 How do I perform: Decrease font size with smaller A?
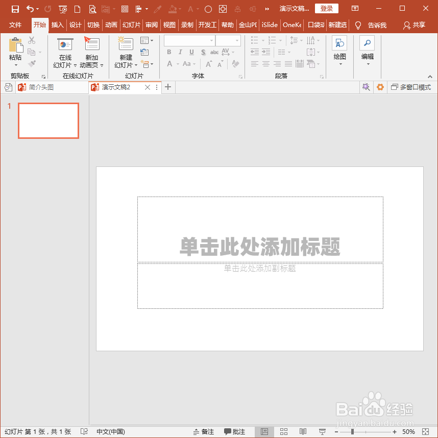pyautogui.click(x=221, y=64)
